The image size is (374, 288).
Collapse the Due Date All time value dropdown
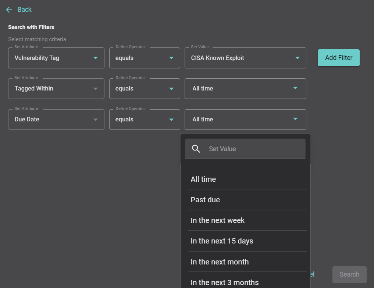(245, 120)
